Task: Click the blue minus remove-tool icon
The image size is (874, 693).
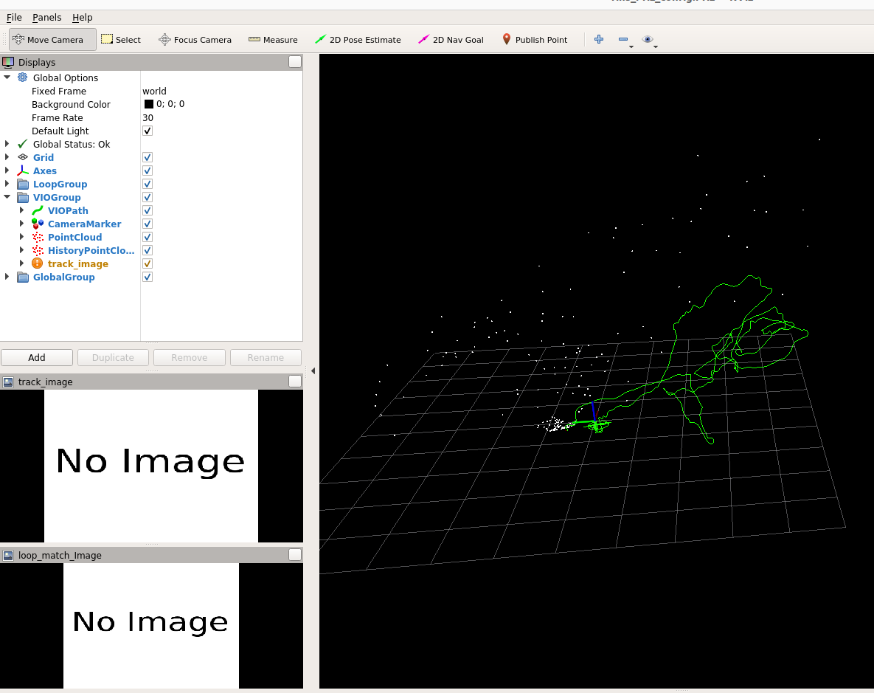Action: tap(623, 39)
